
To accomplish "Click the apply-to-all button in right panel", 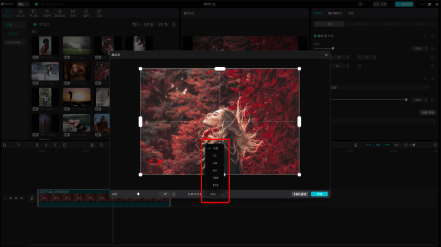I will tap(428, 113).
